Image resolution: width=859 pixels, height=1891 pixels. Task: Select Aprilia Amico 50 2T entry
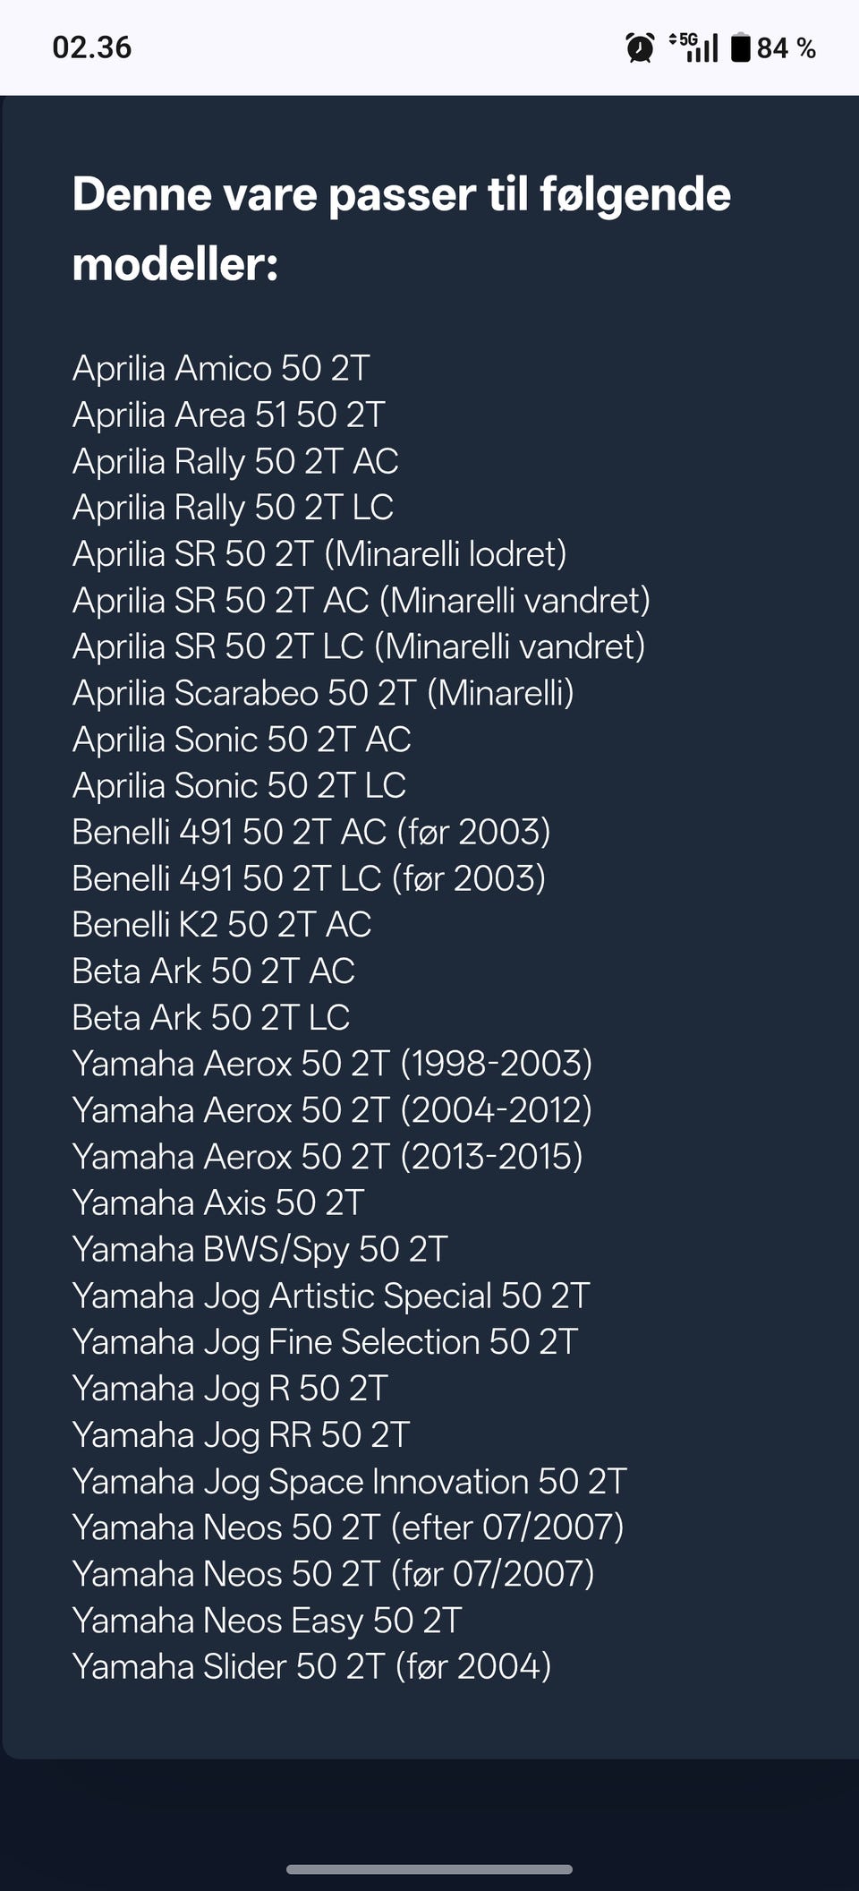tap(221, 368)
